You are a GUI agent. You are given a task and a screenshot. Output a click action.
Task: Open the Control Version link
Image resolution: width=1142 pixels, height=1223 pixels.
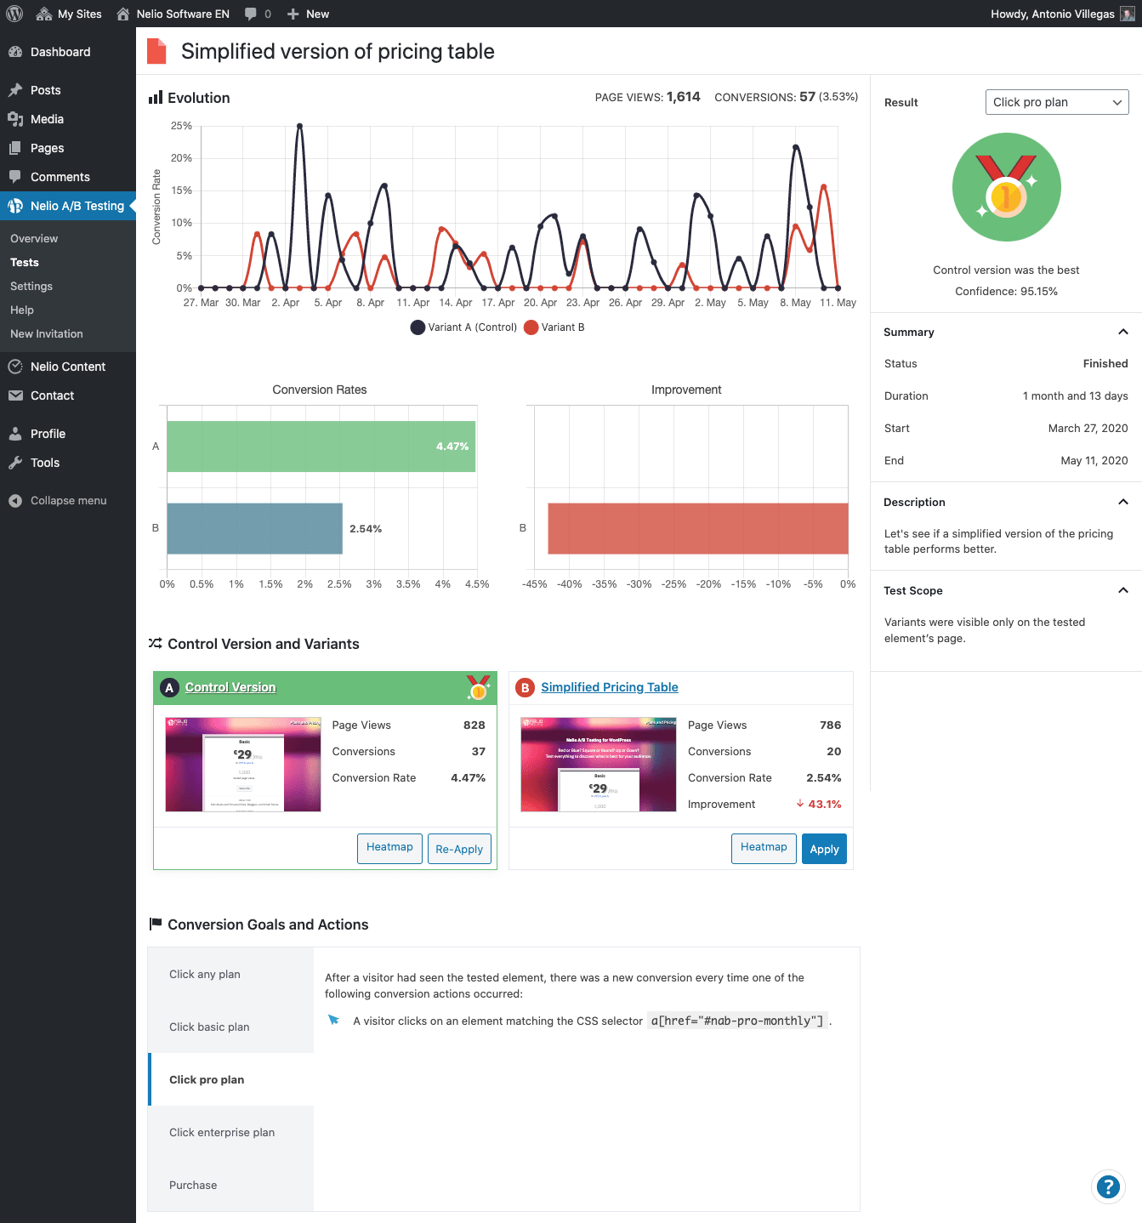pyautogui.click(x=230, y=687)
